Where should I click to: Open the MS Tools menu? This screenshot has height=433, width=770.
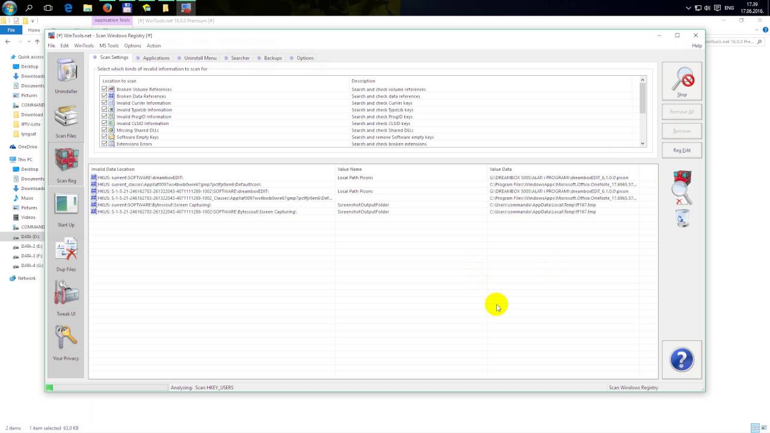click(109, 46)
